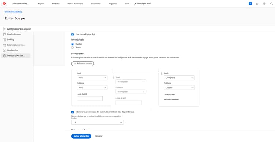Open Problema dropdown showing New

point(92,88)
